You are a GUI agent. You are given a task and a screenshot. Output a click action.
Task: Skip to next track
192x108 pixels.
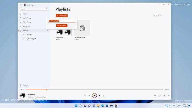click(x=100, y=95)
